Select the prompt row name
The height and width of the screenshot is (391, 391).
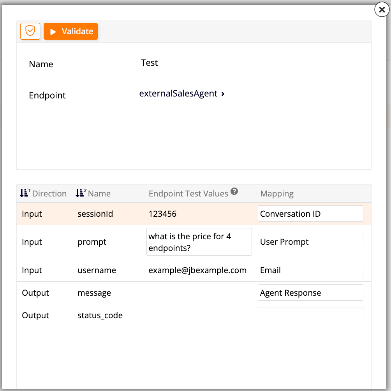(x=92, y=242)
